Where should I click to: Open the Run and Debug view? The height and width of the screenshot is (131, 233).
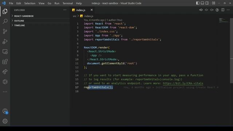5,41
